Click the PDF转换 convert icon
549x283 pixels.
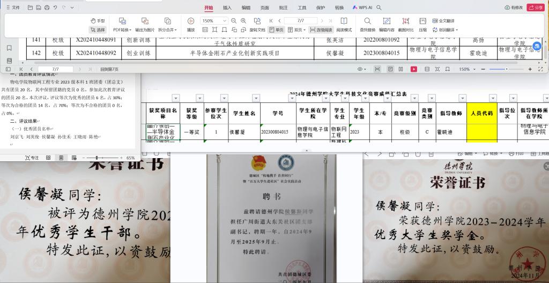pyautogui.click(x=122, y=21)
